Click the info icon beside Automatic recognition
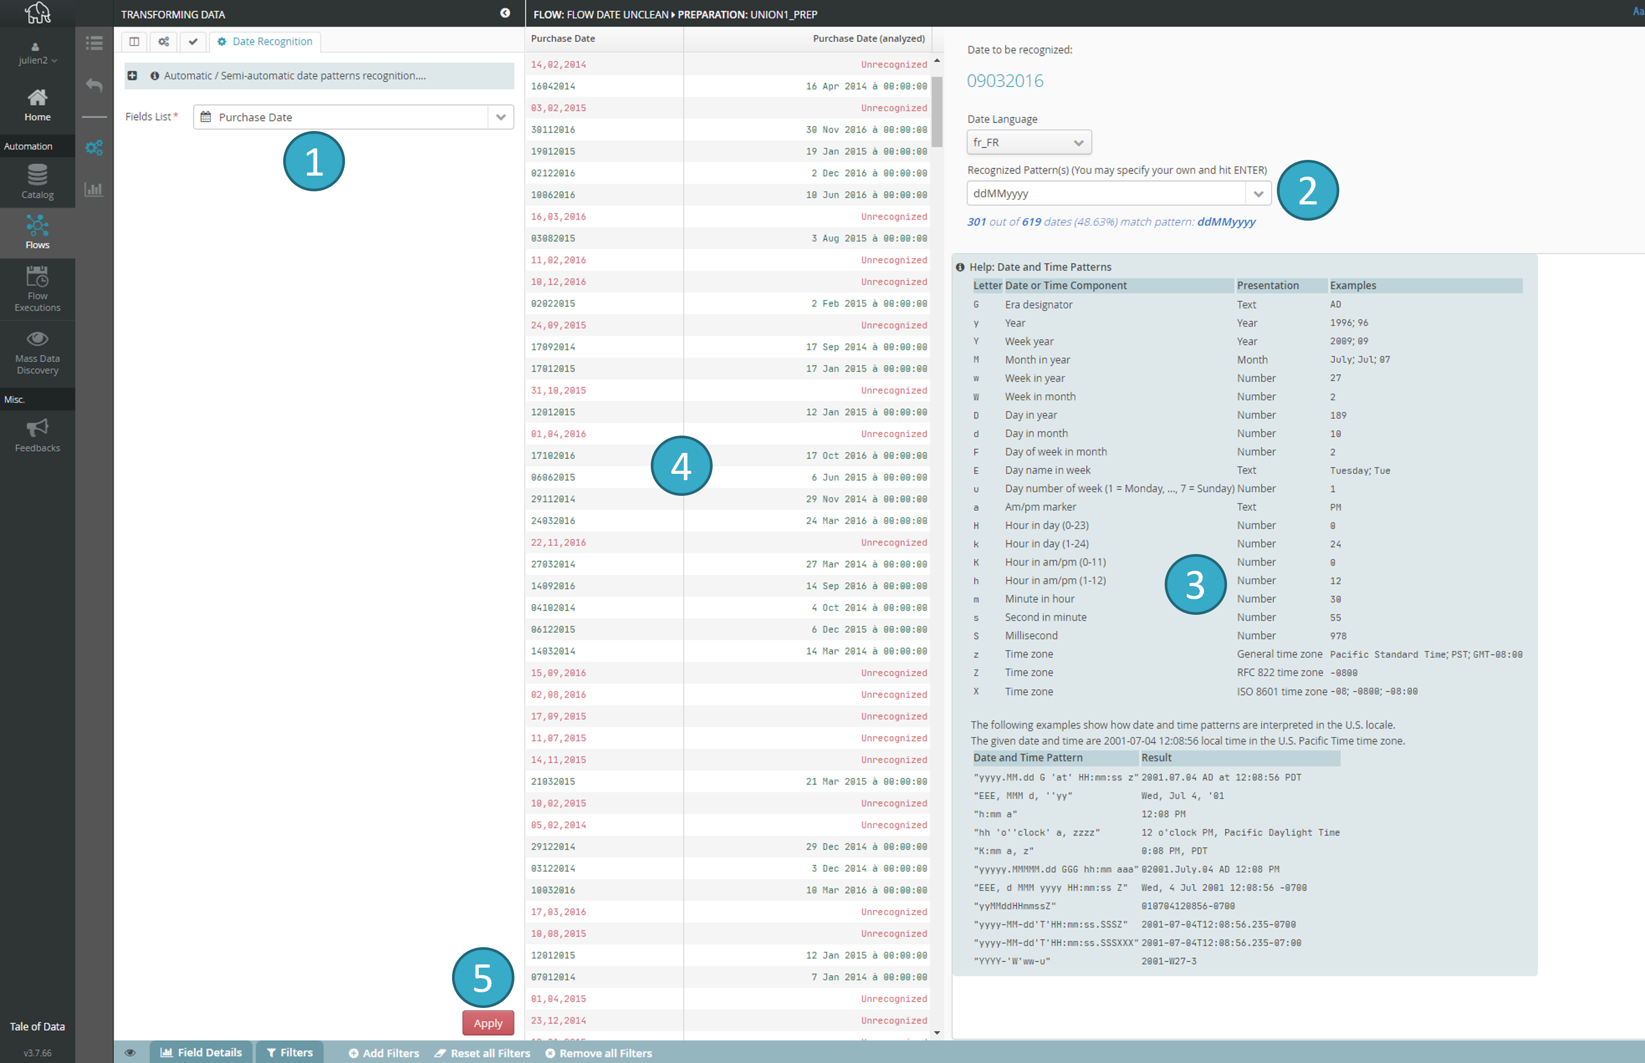The height and width of the screenshot is (1063, 1645). point(155,76)
